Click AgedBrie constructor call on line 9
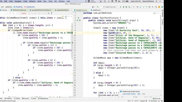This screenshot has width=182, height=102. click(x=117, y=33)
